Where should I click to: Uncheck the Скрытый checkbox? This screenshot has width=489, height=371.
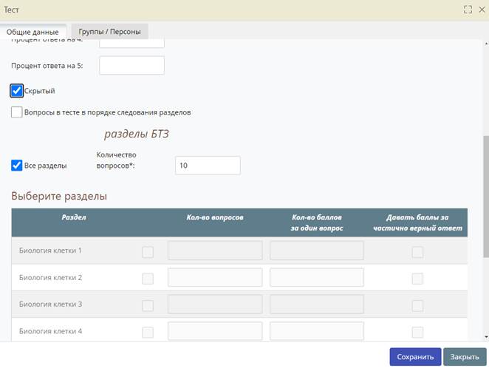pyautogui.click(x=17, y=91)
